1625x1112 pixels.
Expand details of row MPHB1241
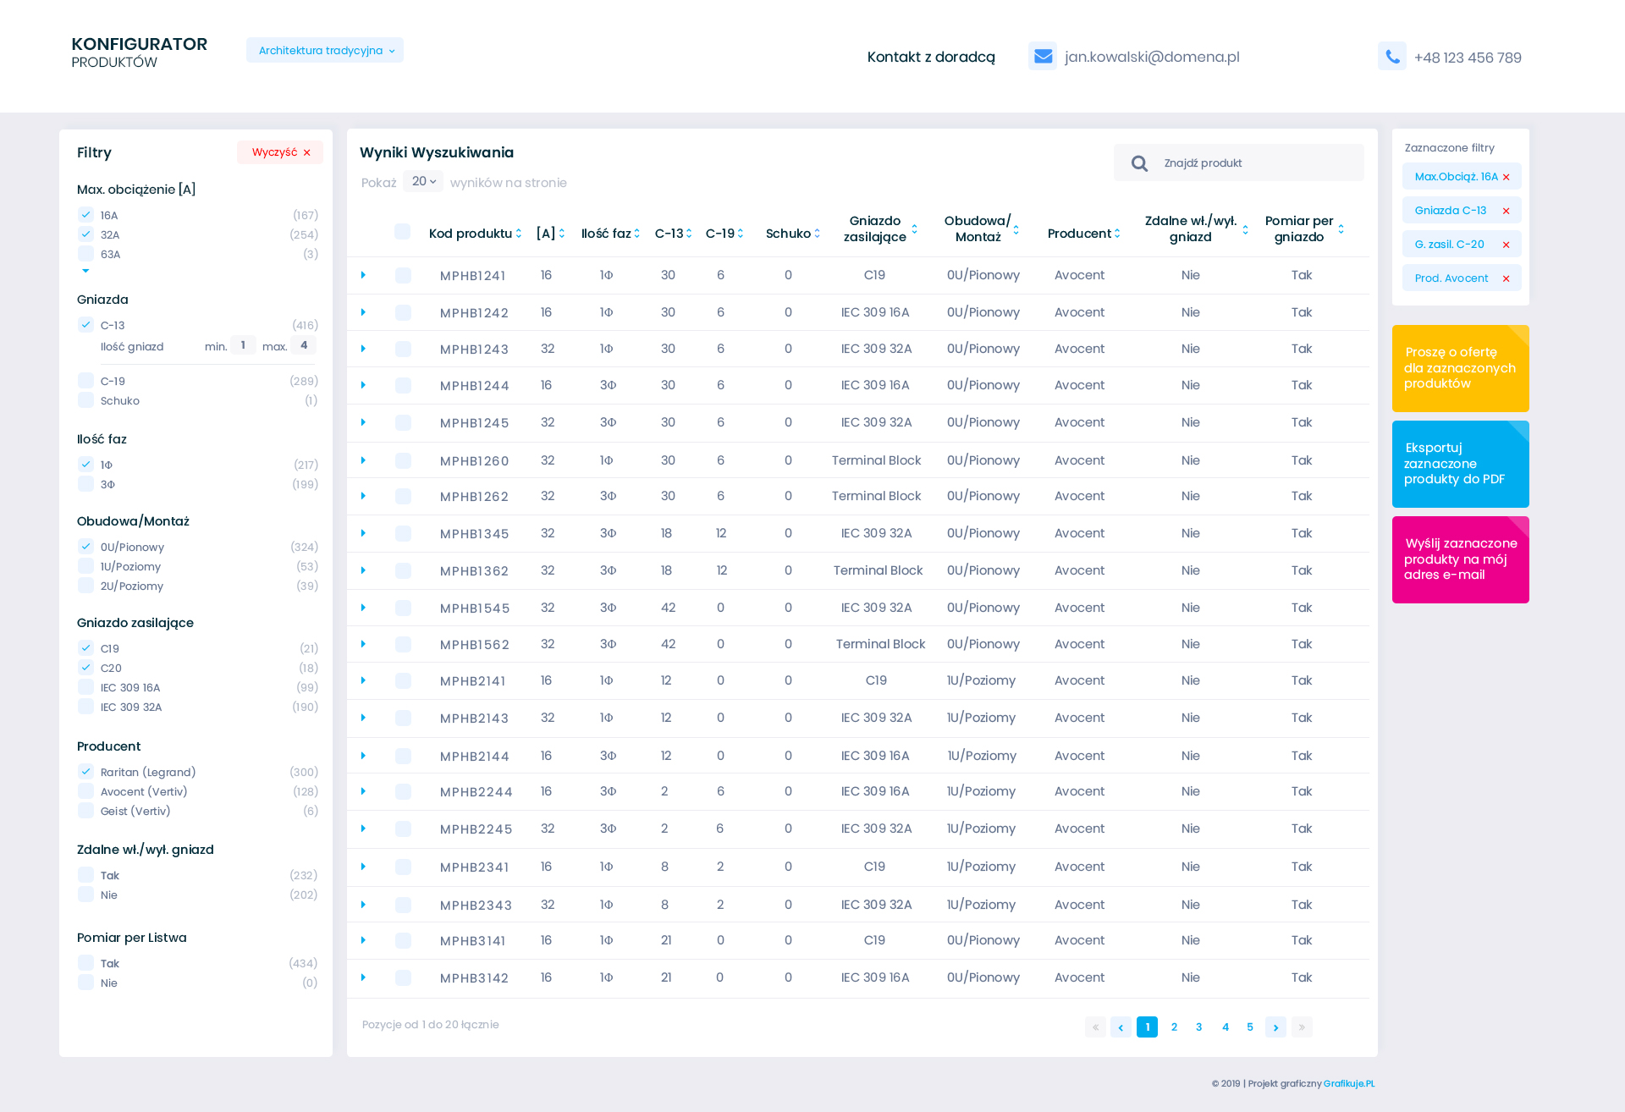pyautogui.click(x=363, y=275)
